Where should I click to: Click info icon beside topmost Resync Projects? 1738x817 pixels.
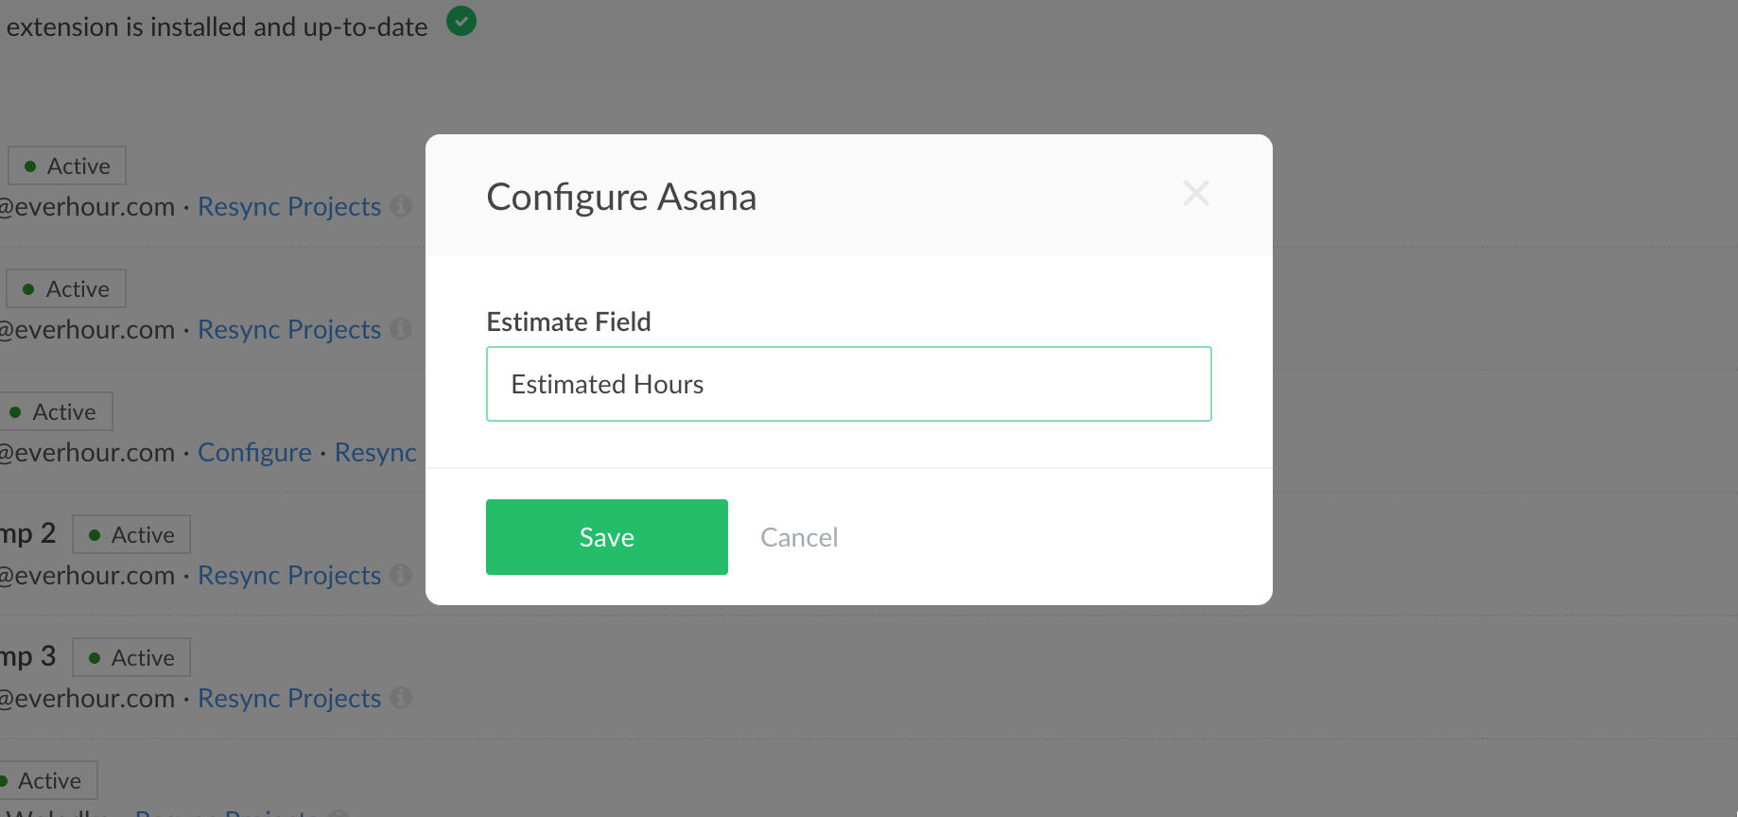tap(401, 206)
